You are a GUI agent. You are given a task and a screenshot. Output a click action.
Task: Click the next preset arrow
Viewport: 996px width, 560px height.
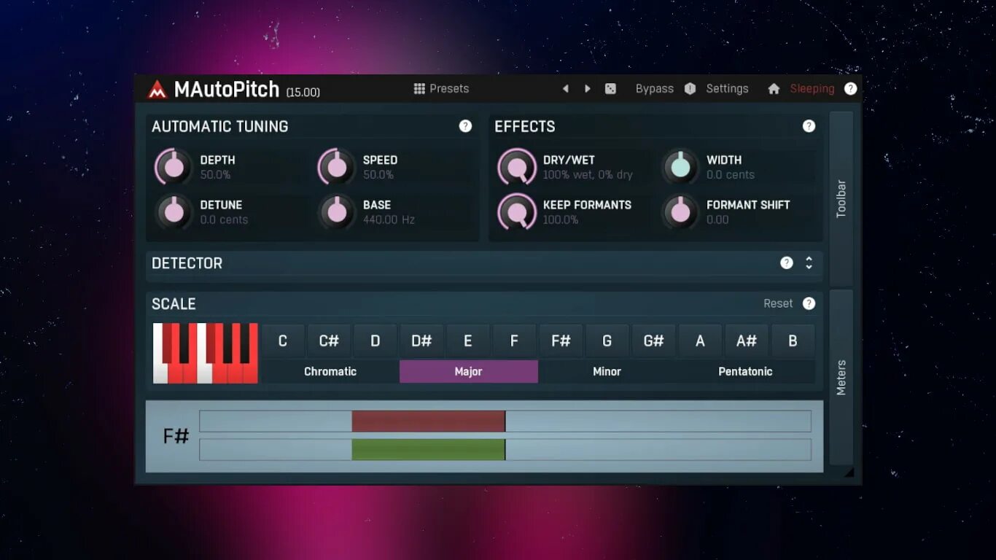[x=588, y=88]
